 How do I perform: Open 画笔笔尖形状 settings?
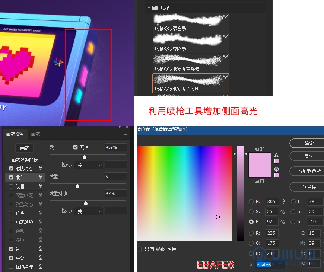pyautogui.click(x=25, y=160)
